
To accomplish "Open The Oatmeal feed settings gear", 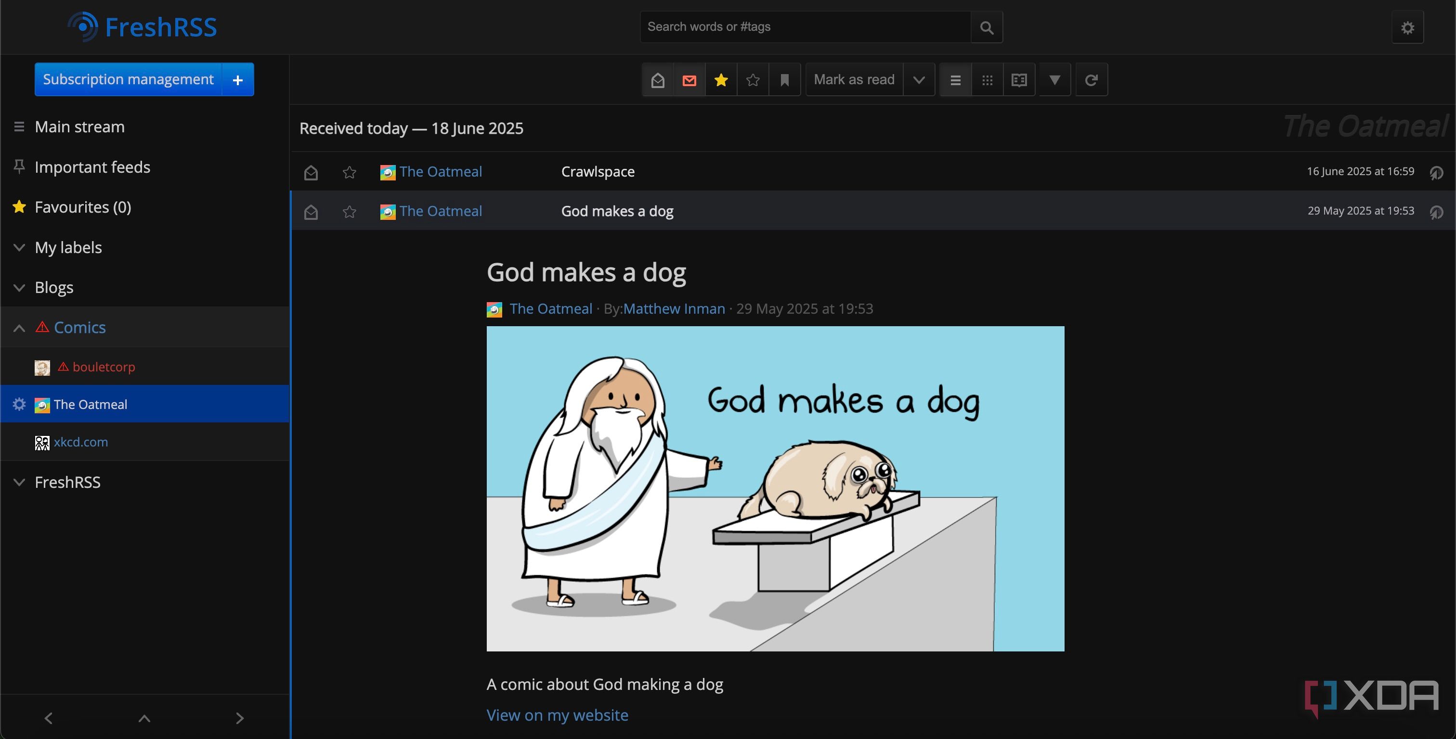I will pyautogui.click(x=19, y=405).
